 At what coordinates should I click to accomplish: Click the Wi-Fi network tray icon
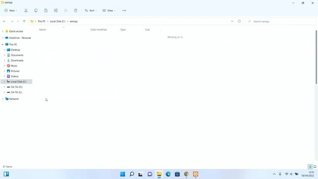pos(287,174)
